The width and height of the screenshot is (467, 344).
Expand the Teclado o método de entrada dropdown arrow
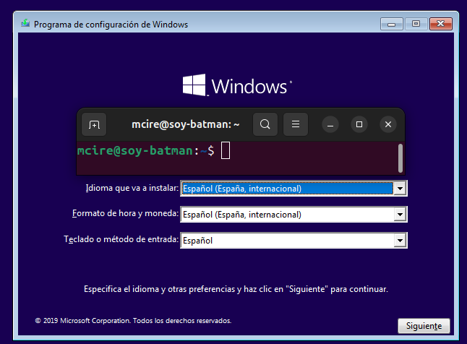click(400, 241)
